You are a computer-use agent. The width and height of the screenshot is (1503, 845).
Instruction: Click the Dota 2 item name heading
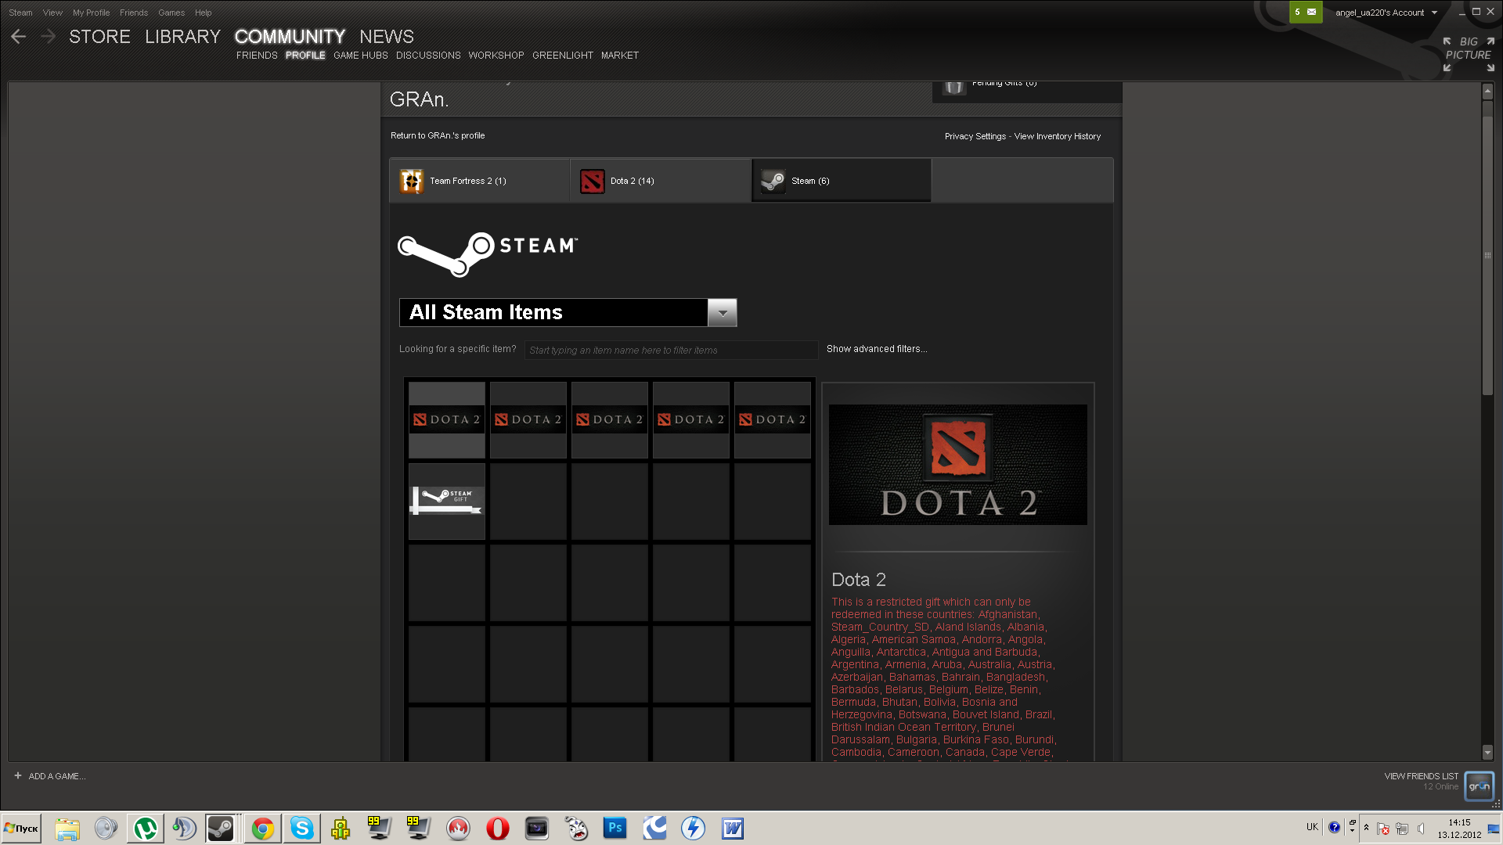coord(859,580)
